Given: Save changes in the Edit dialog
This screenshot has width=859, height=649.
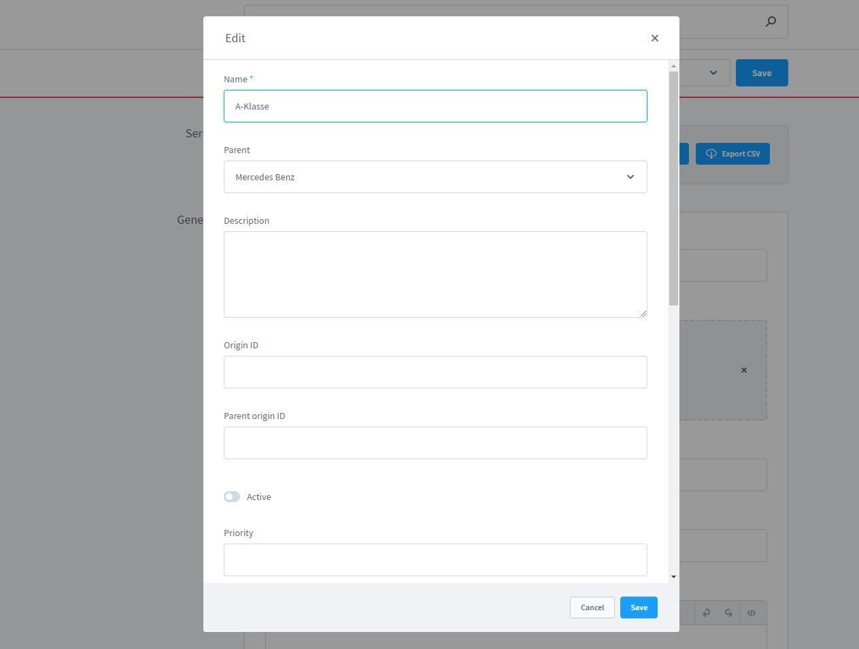Looking at the screenshot, I should 639,608.
